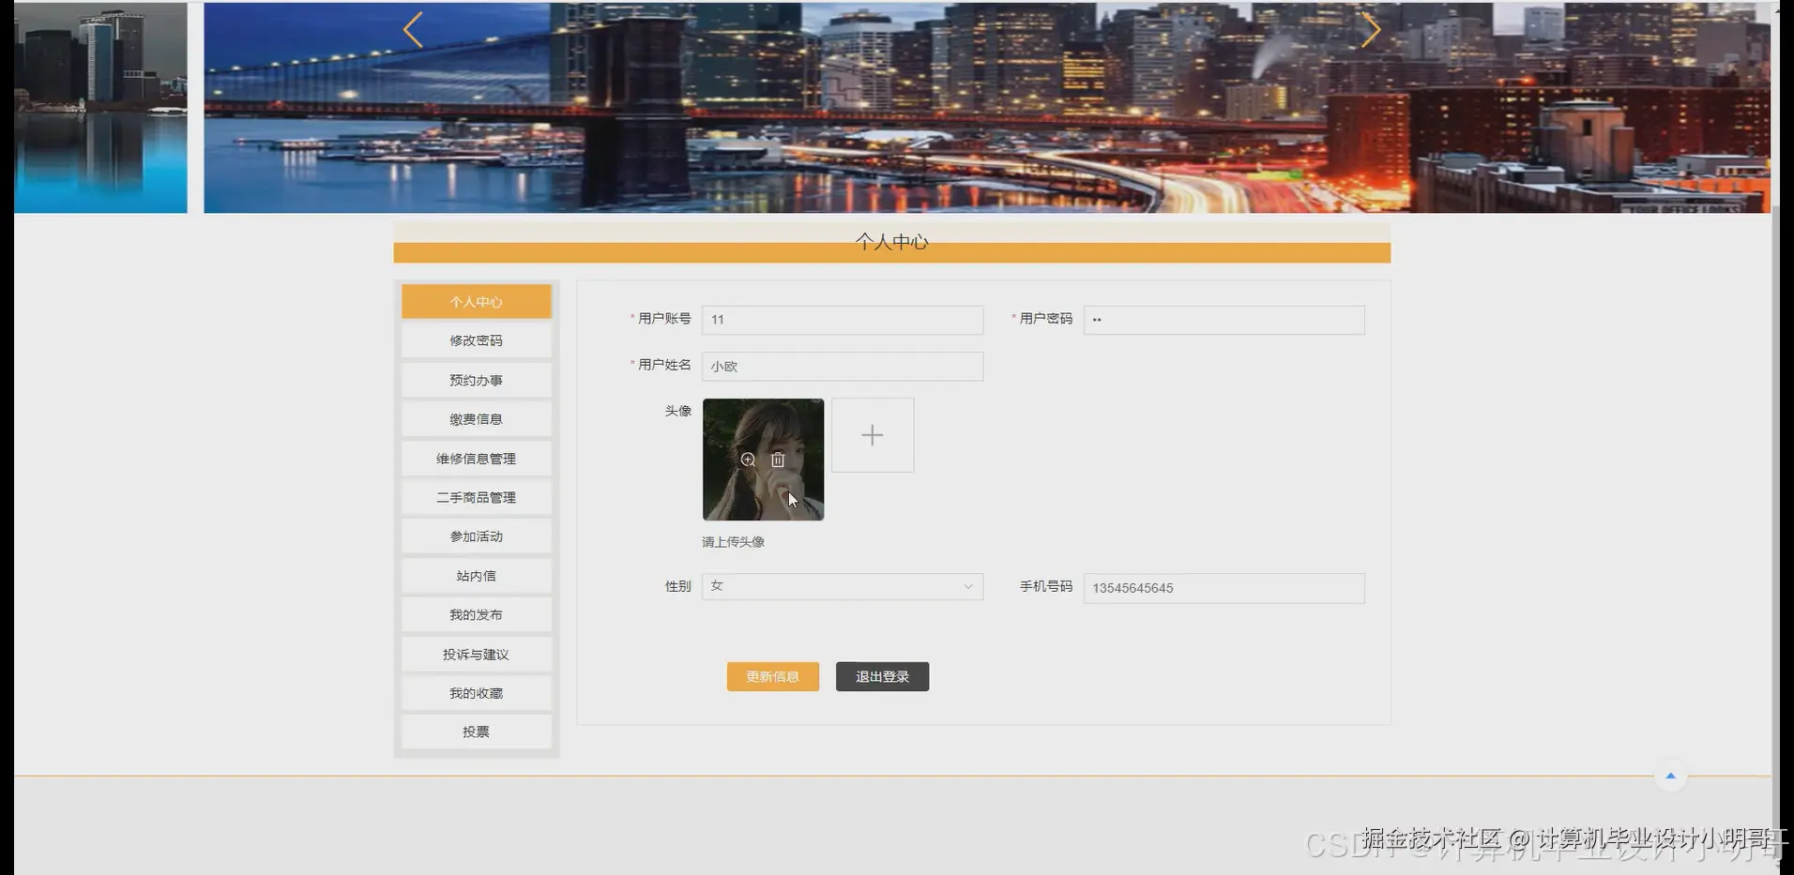Open the 修改密码 sidebar page
This screenshot has width=1794, height=875.
pyautogui.click(x=476, y=339)
